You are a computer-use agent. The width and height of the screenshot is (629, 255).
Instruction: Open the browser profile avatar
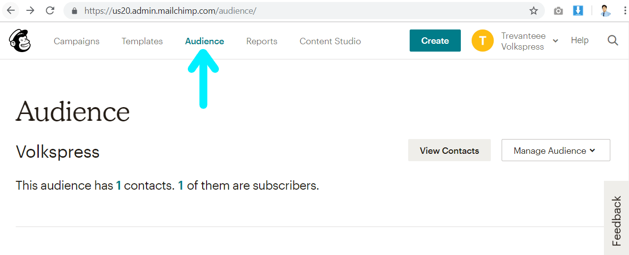(605, 10)
